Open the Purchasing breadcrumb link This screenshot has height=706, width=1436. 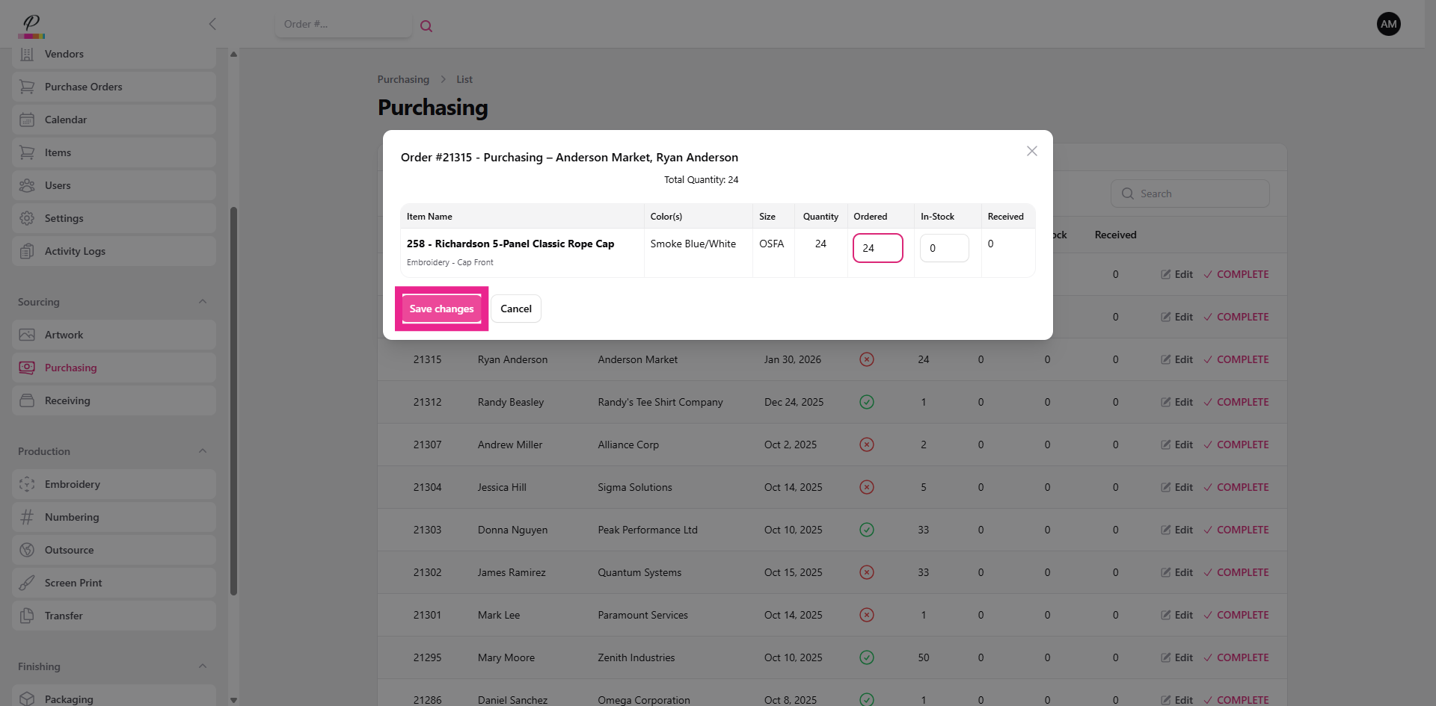pyautogui.click(x=403, y=79)
